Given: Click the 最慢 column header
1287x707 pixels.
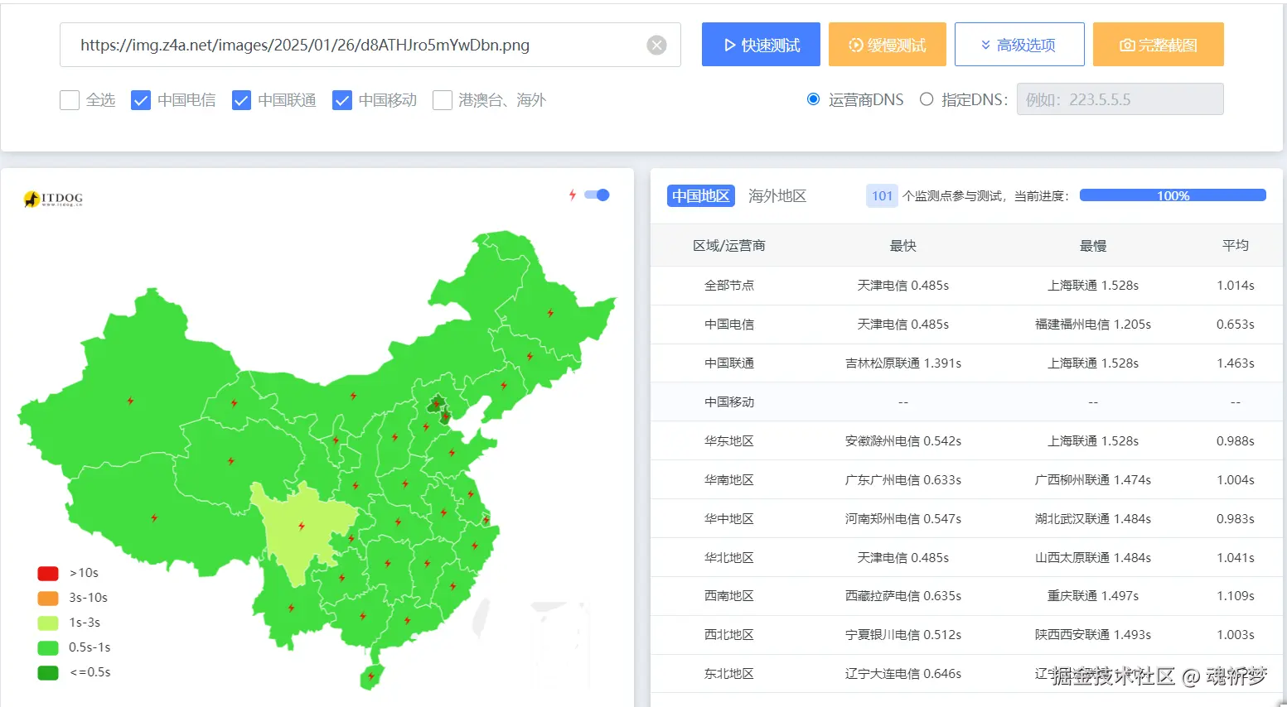Looking at the screenshot, I should point(1093,246).
